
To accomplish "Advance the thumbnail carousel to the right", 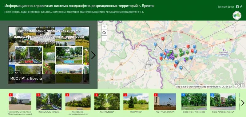I will pos(243,103).
